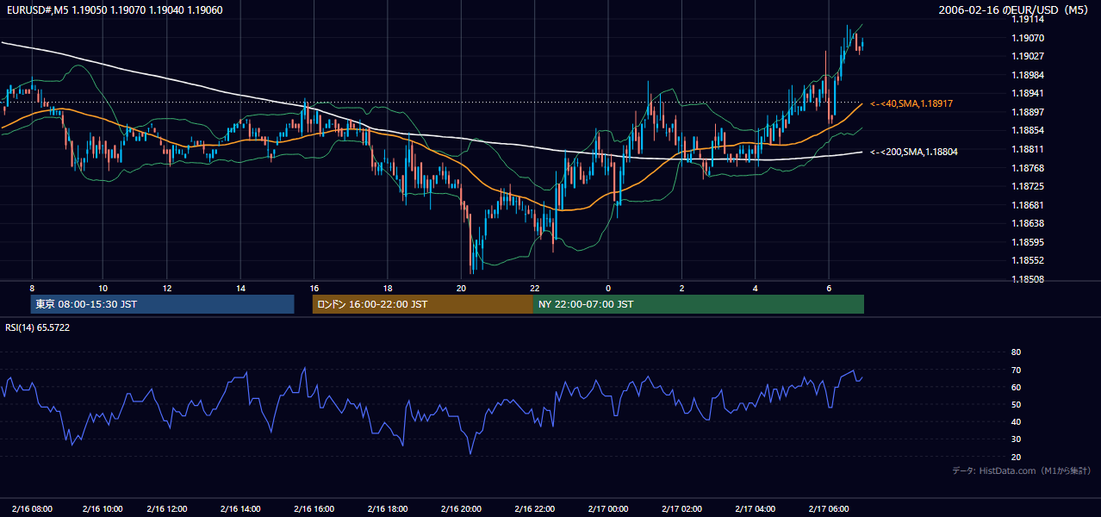Click RSI scale level 50
The width and height of the screenshot is (1101, 517).
[x=1016, y=404]
